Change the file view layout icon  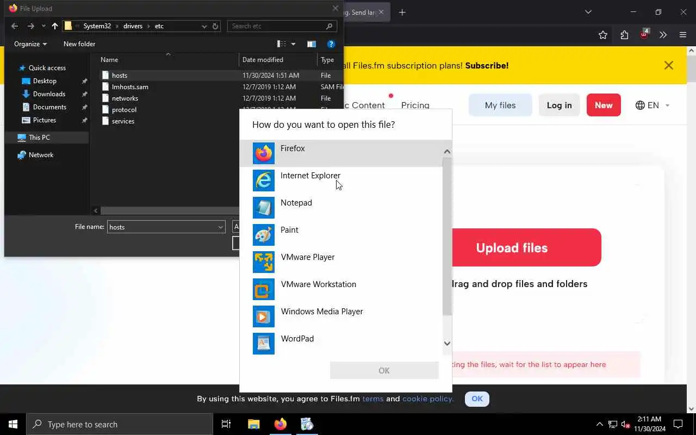pyautogui.click(x=282, y=44)
